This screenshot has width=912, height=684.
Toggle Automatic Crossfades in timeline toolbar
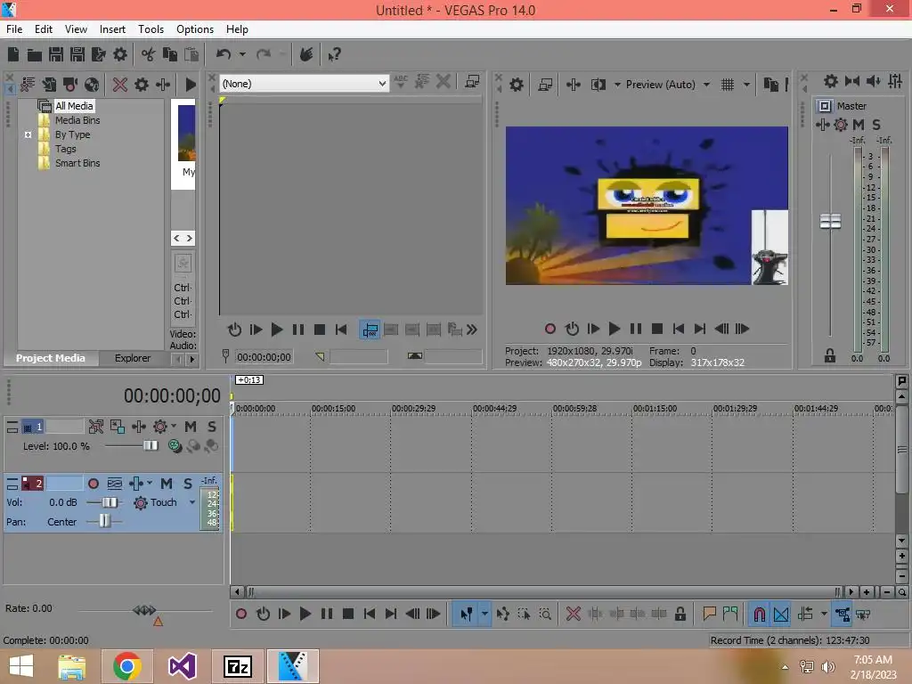tap(781, 614)
